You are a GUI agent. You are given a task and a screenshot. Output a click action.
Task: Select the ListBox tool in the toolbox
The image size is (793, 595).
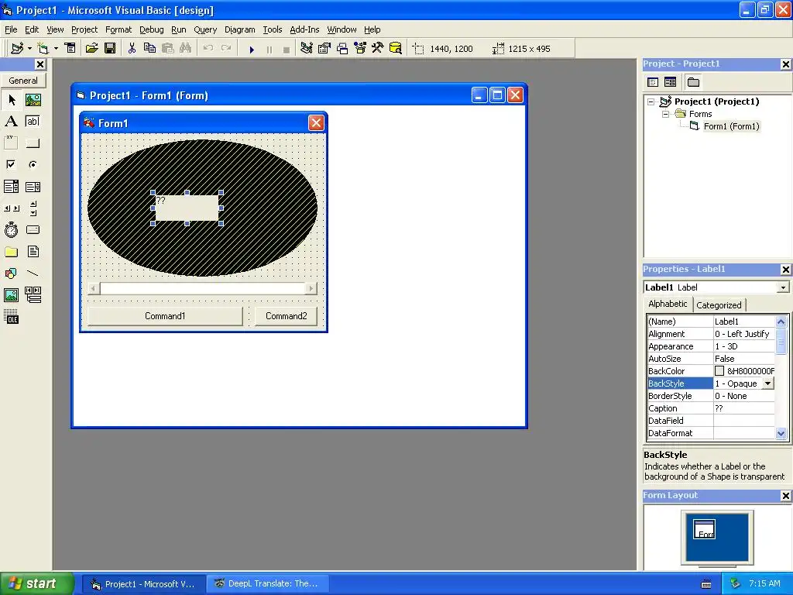point(33,187)
